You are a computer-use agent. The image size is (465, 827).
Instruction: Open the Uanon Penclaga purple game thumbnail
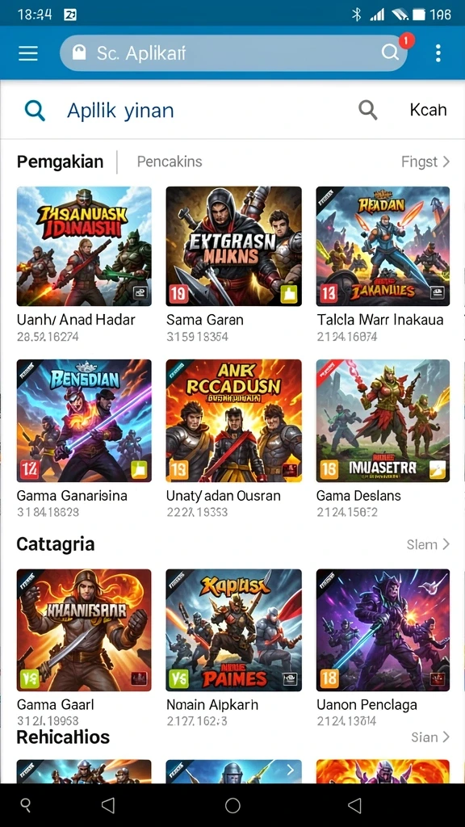click(383, 630)
